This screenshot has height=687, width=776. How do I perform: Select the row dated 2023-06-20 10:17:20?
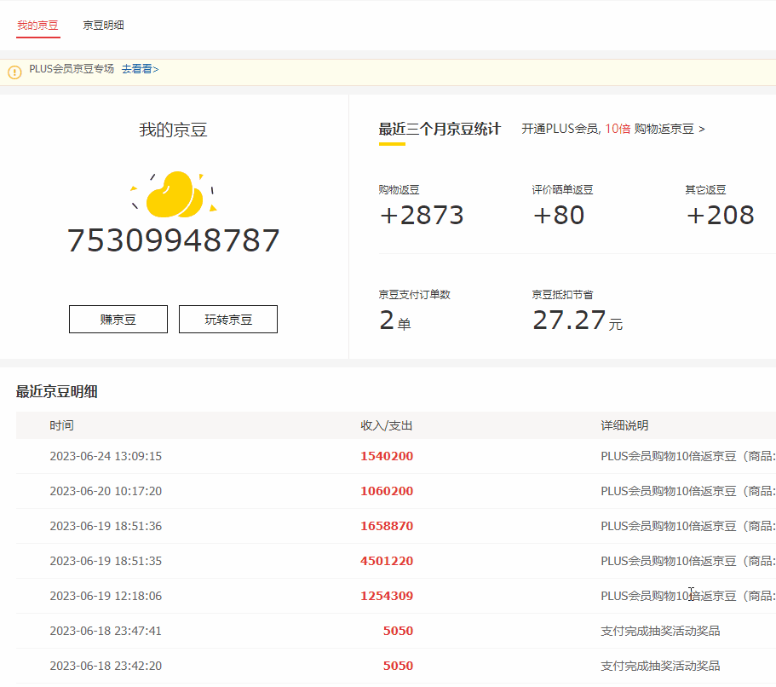[396, 491]
